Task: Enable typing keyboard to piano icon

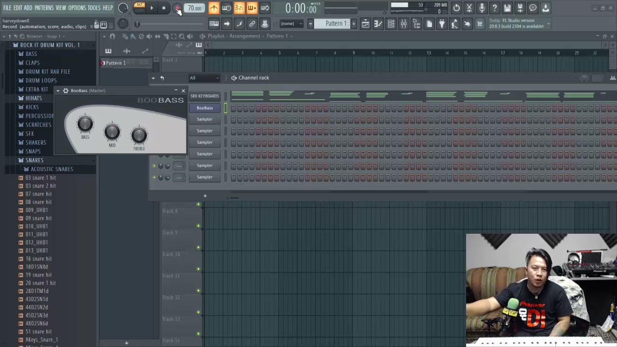Action: (214, 24)
